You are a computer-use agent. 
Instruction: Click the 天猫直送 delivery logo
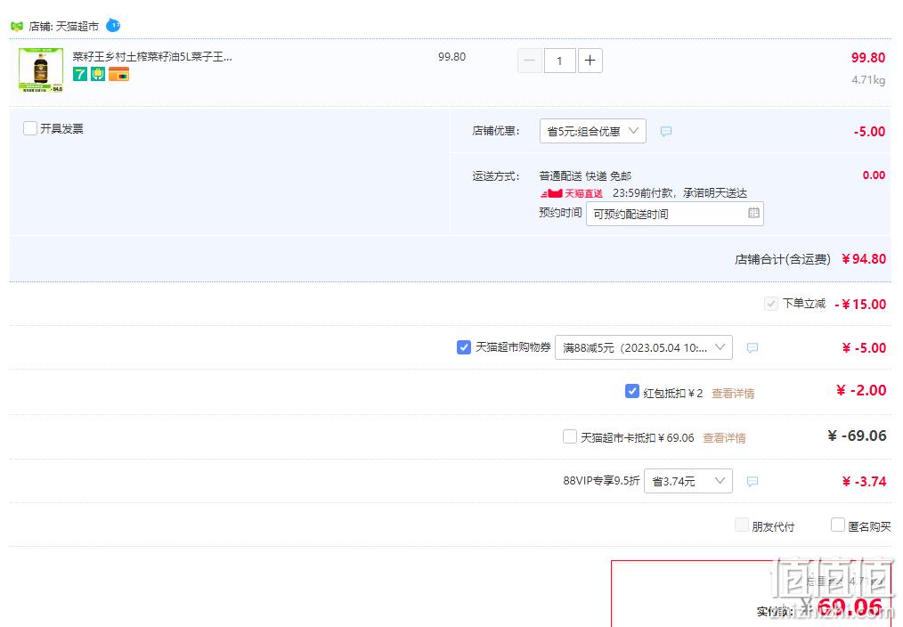coord(572,193)
